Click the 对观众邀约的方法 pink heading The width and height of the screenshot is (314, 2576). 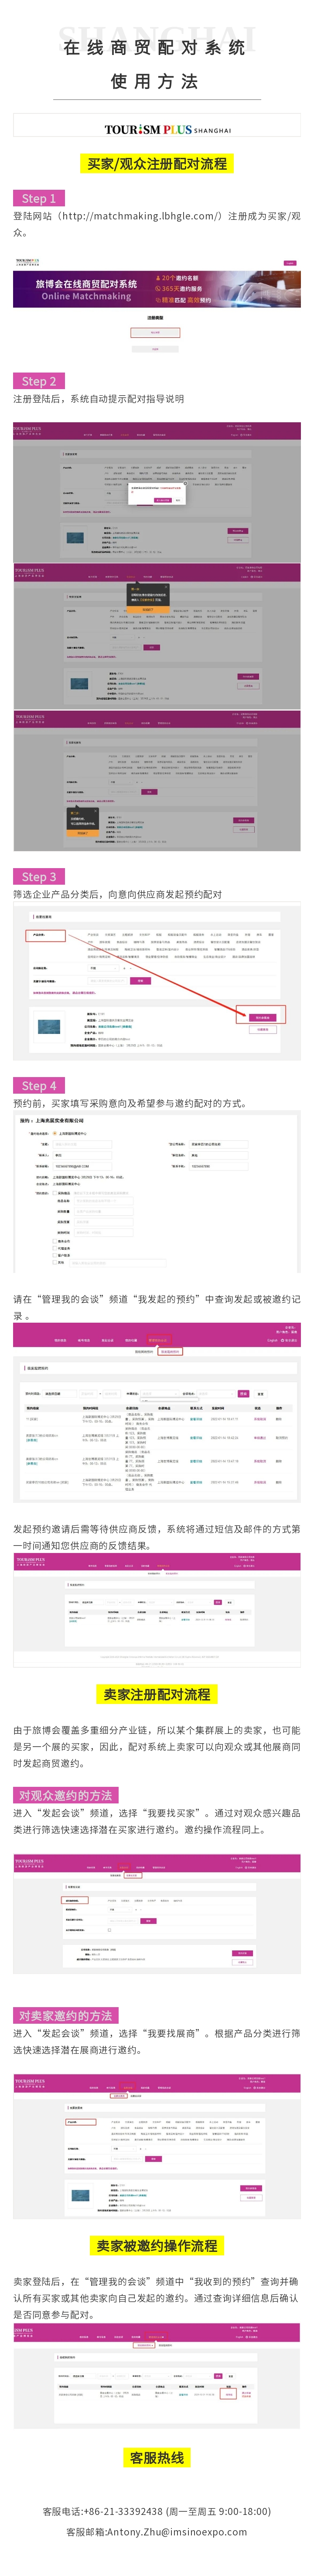point(66,1795)
